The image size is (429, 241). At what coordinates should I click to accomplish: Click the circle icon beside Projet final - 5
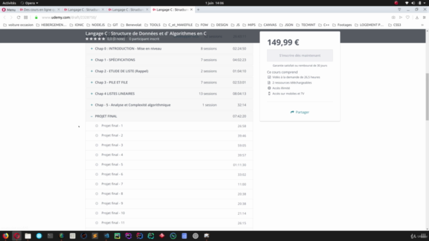click(97, 165)
